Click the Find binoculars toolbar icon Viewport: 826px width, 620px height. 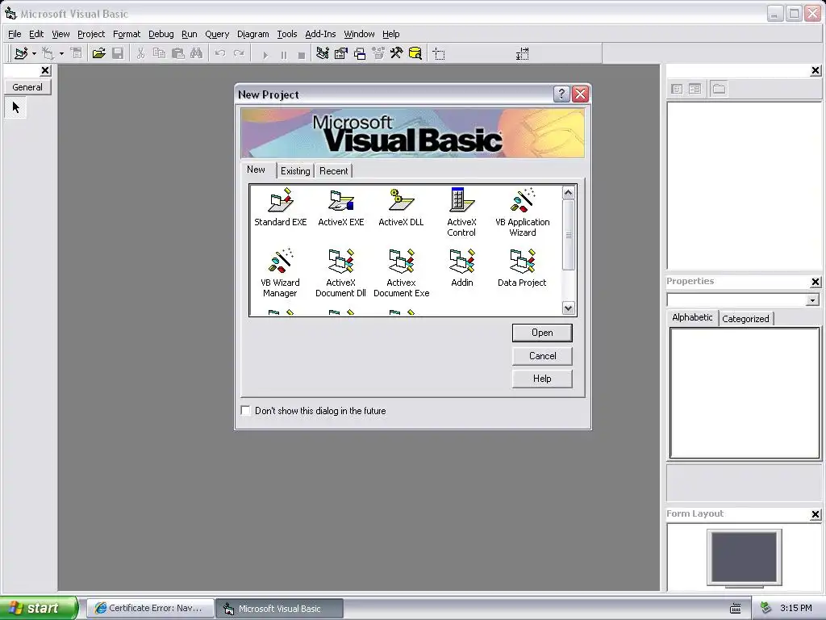coord(197,54)
